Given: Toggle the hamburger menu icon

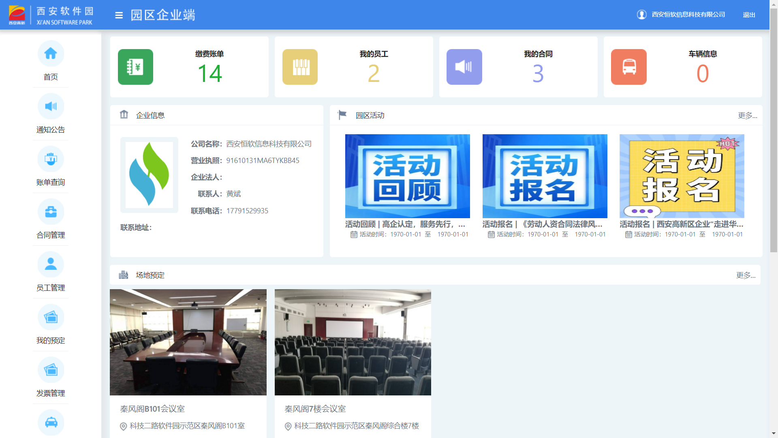Looking at the screenshot, I should coord(119,15).
